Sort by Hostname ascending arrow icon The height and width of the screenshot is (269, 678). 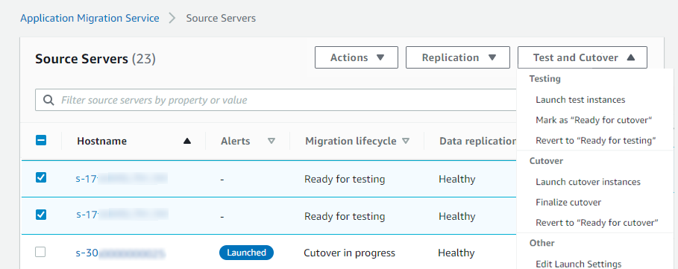click(x=186, y=141)
